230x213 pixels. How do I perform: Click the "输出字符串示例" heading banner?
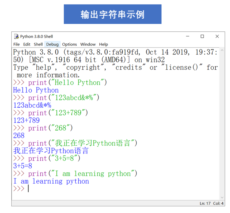coord(112,14)
